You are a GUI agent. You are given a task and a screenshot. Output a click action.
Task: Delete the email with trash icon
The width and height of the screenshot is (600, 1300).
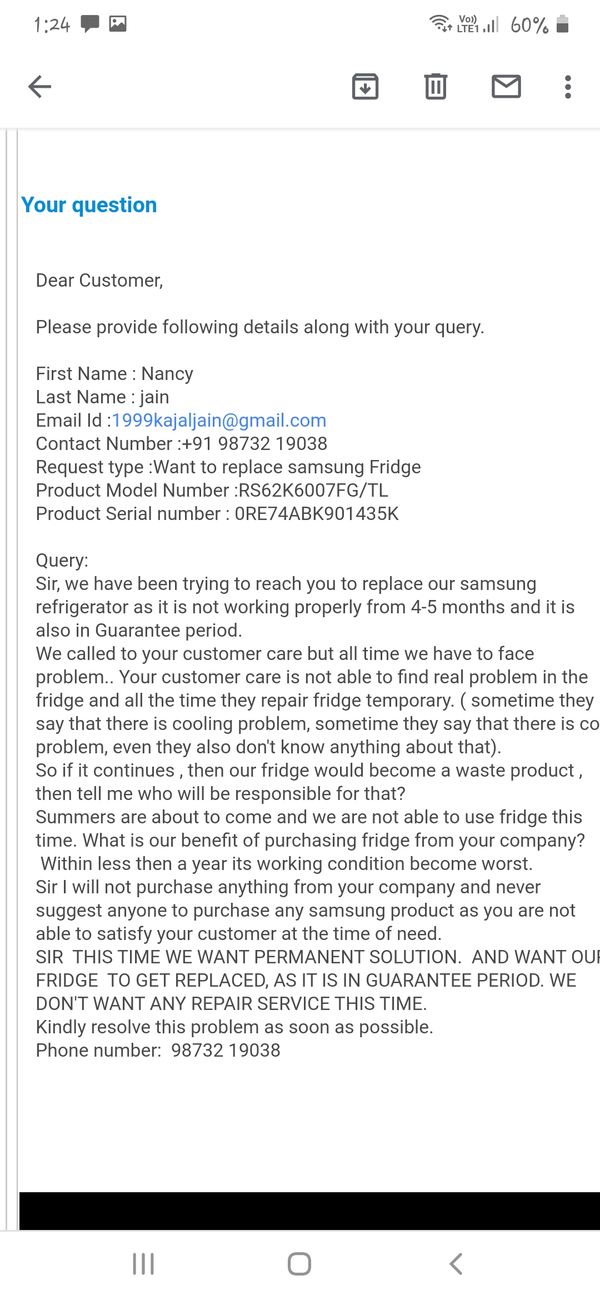click(x=436, y=87)
